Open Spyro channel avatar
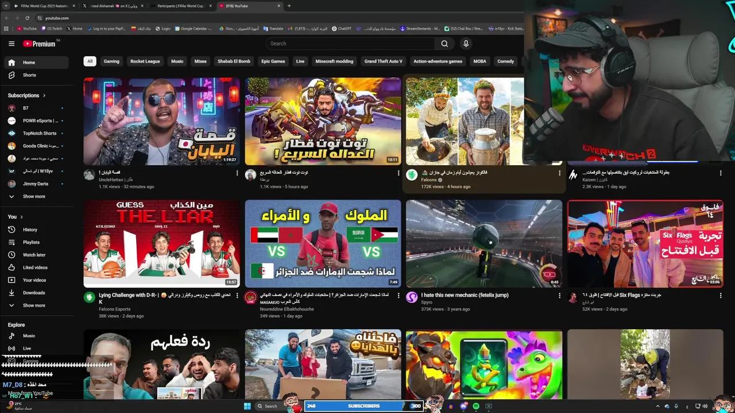This screenshot has width=735, height=413. [412, 297]
